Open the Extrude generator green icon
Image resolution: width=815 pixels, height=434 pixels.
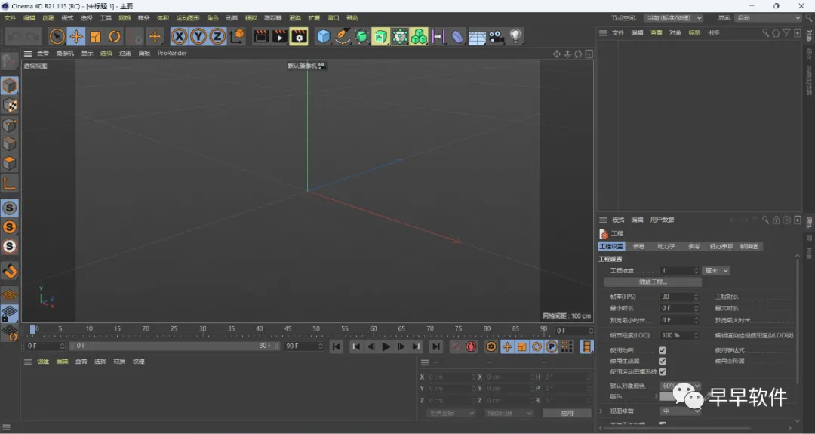(x=380, y=36)
